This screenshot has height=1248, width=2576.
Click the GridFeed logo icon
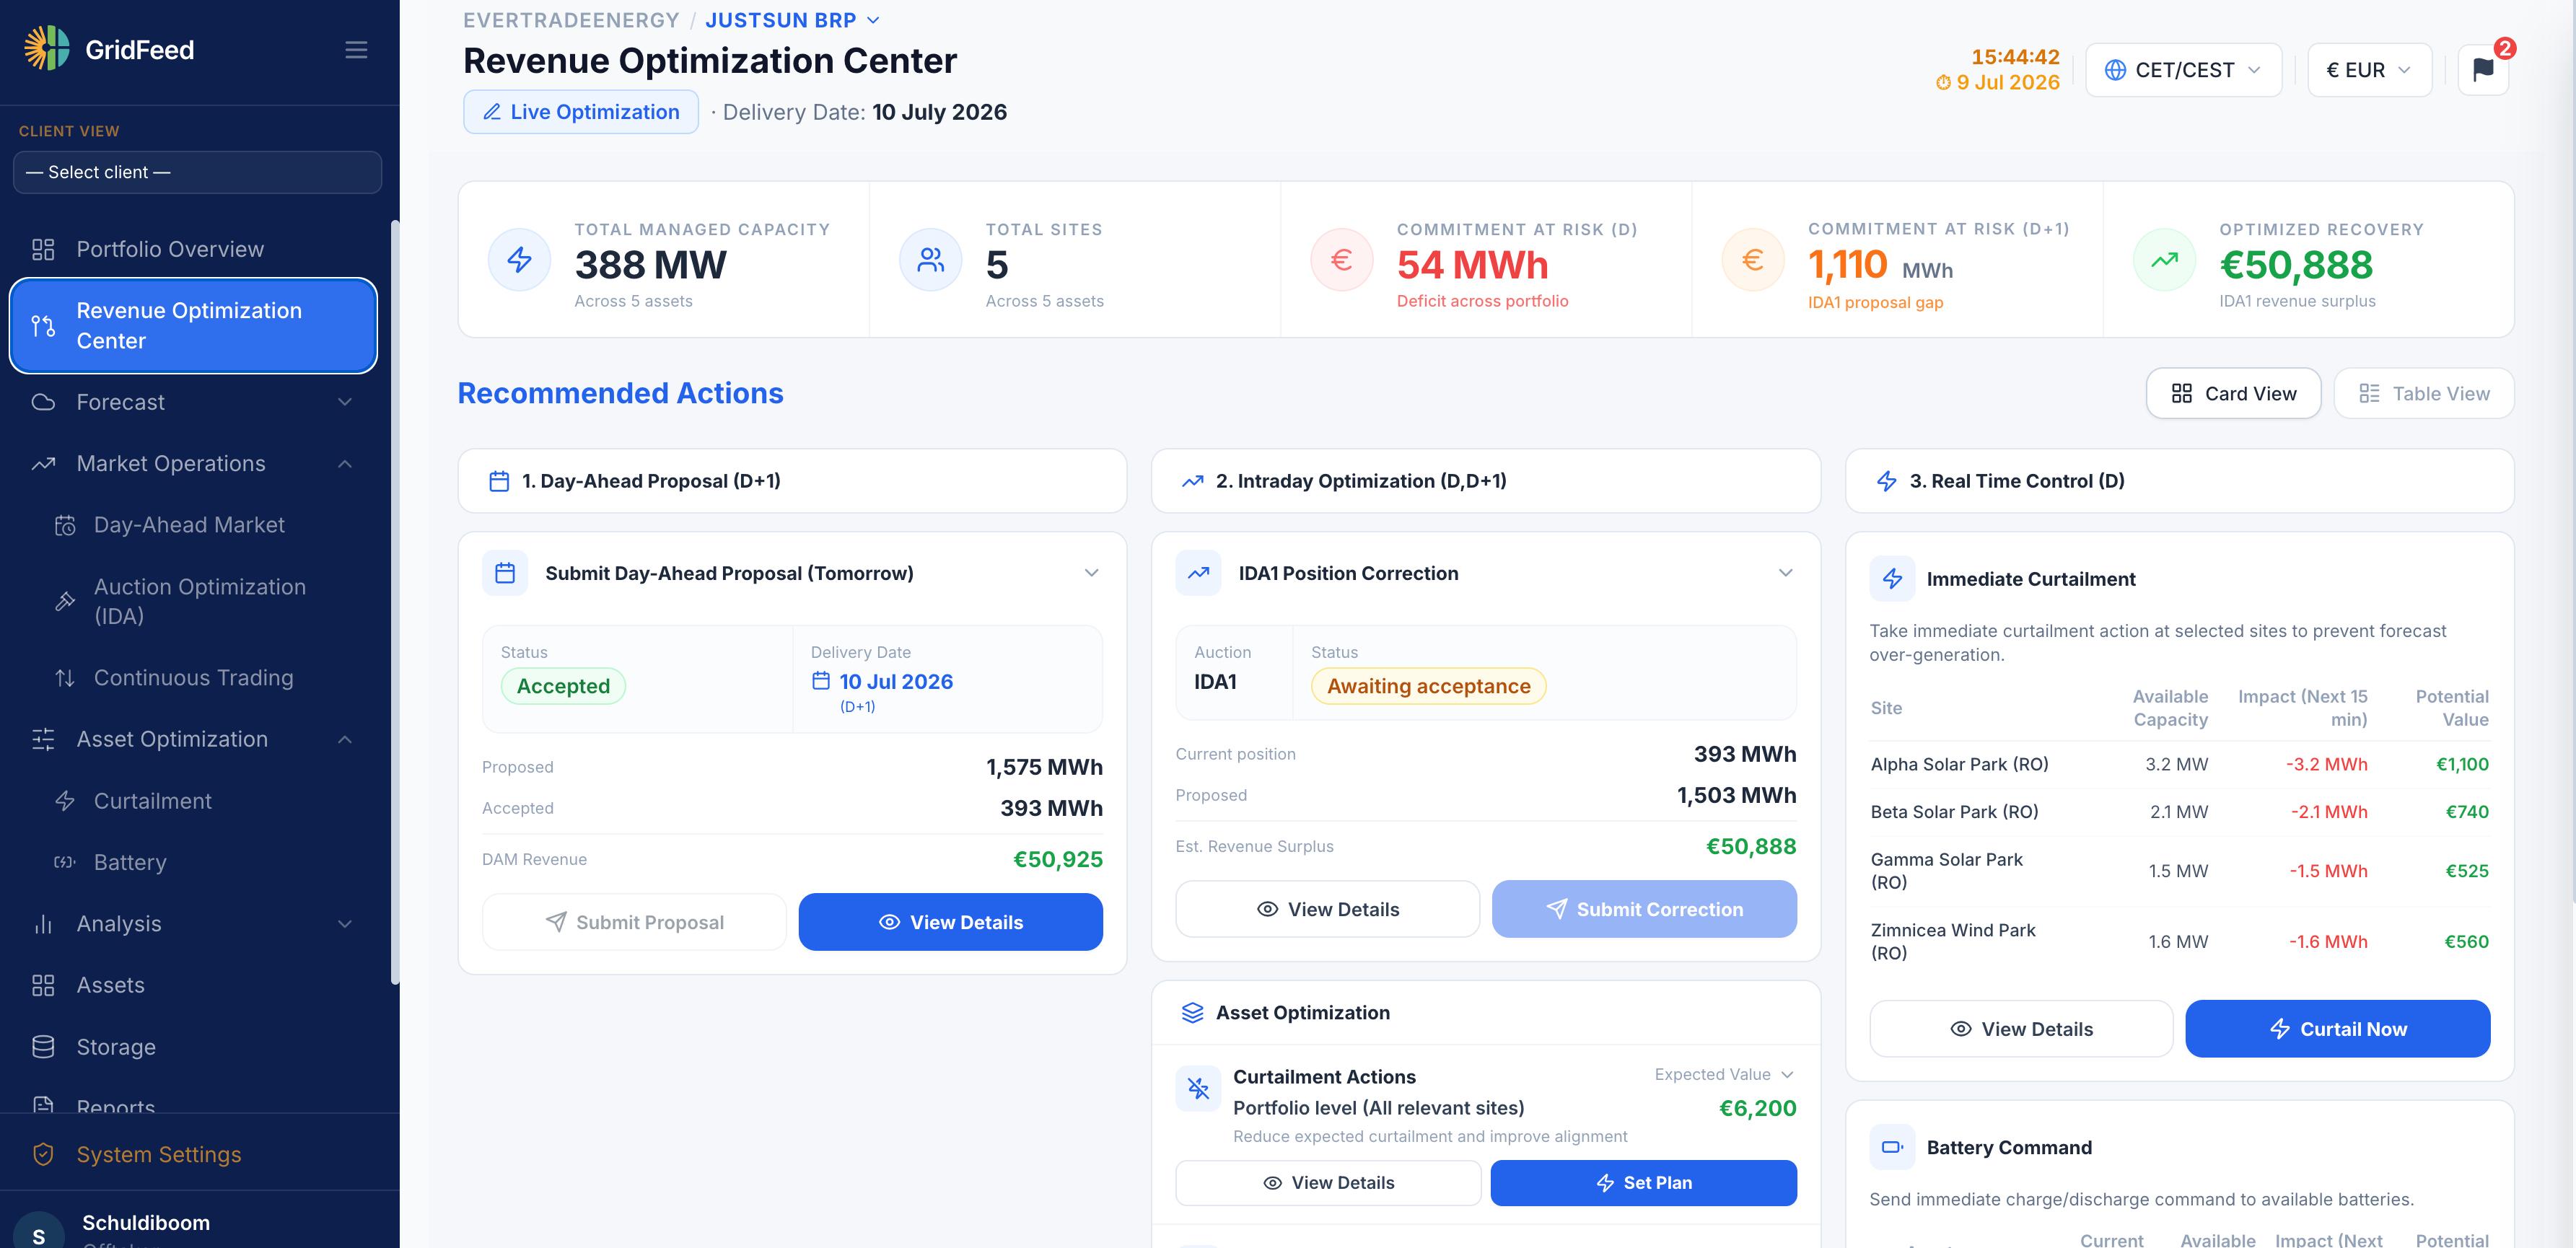point(46,48)
